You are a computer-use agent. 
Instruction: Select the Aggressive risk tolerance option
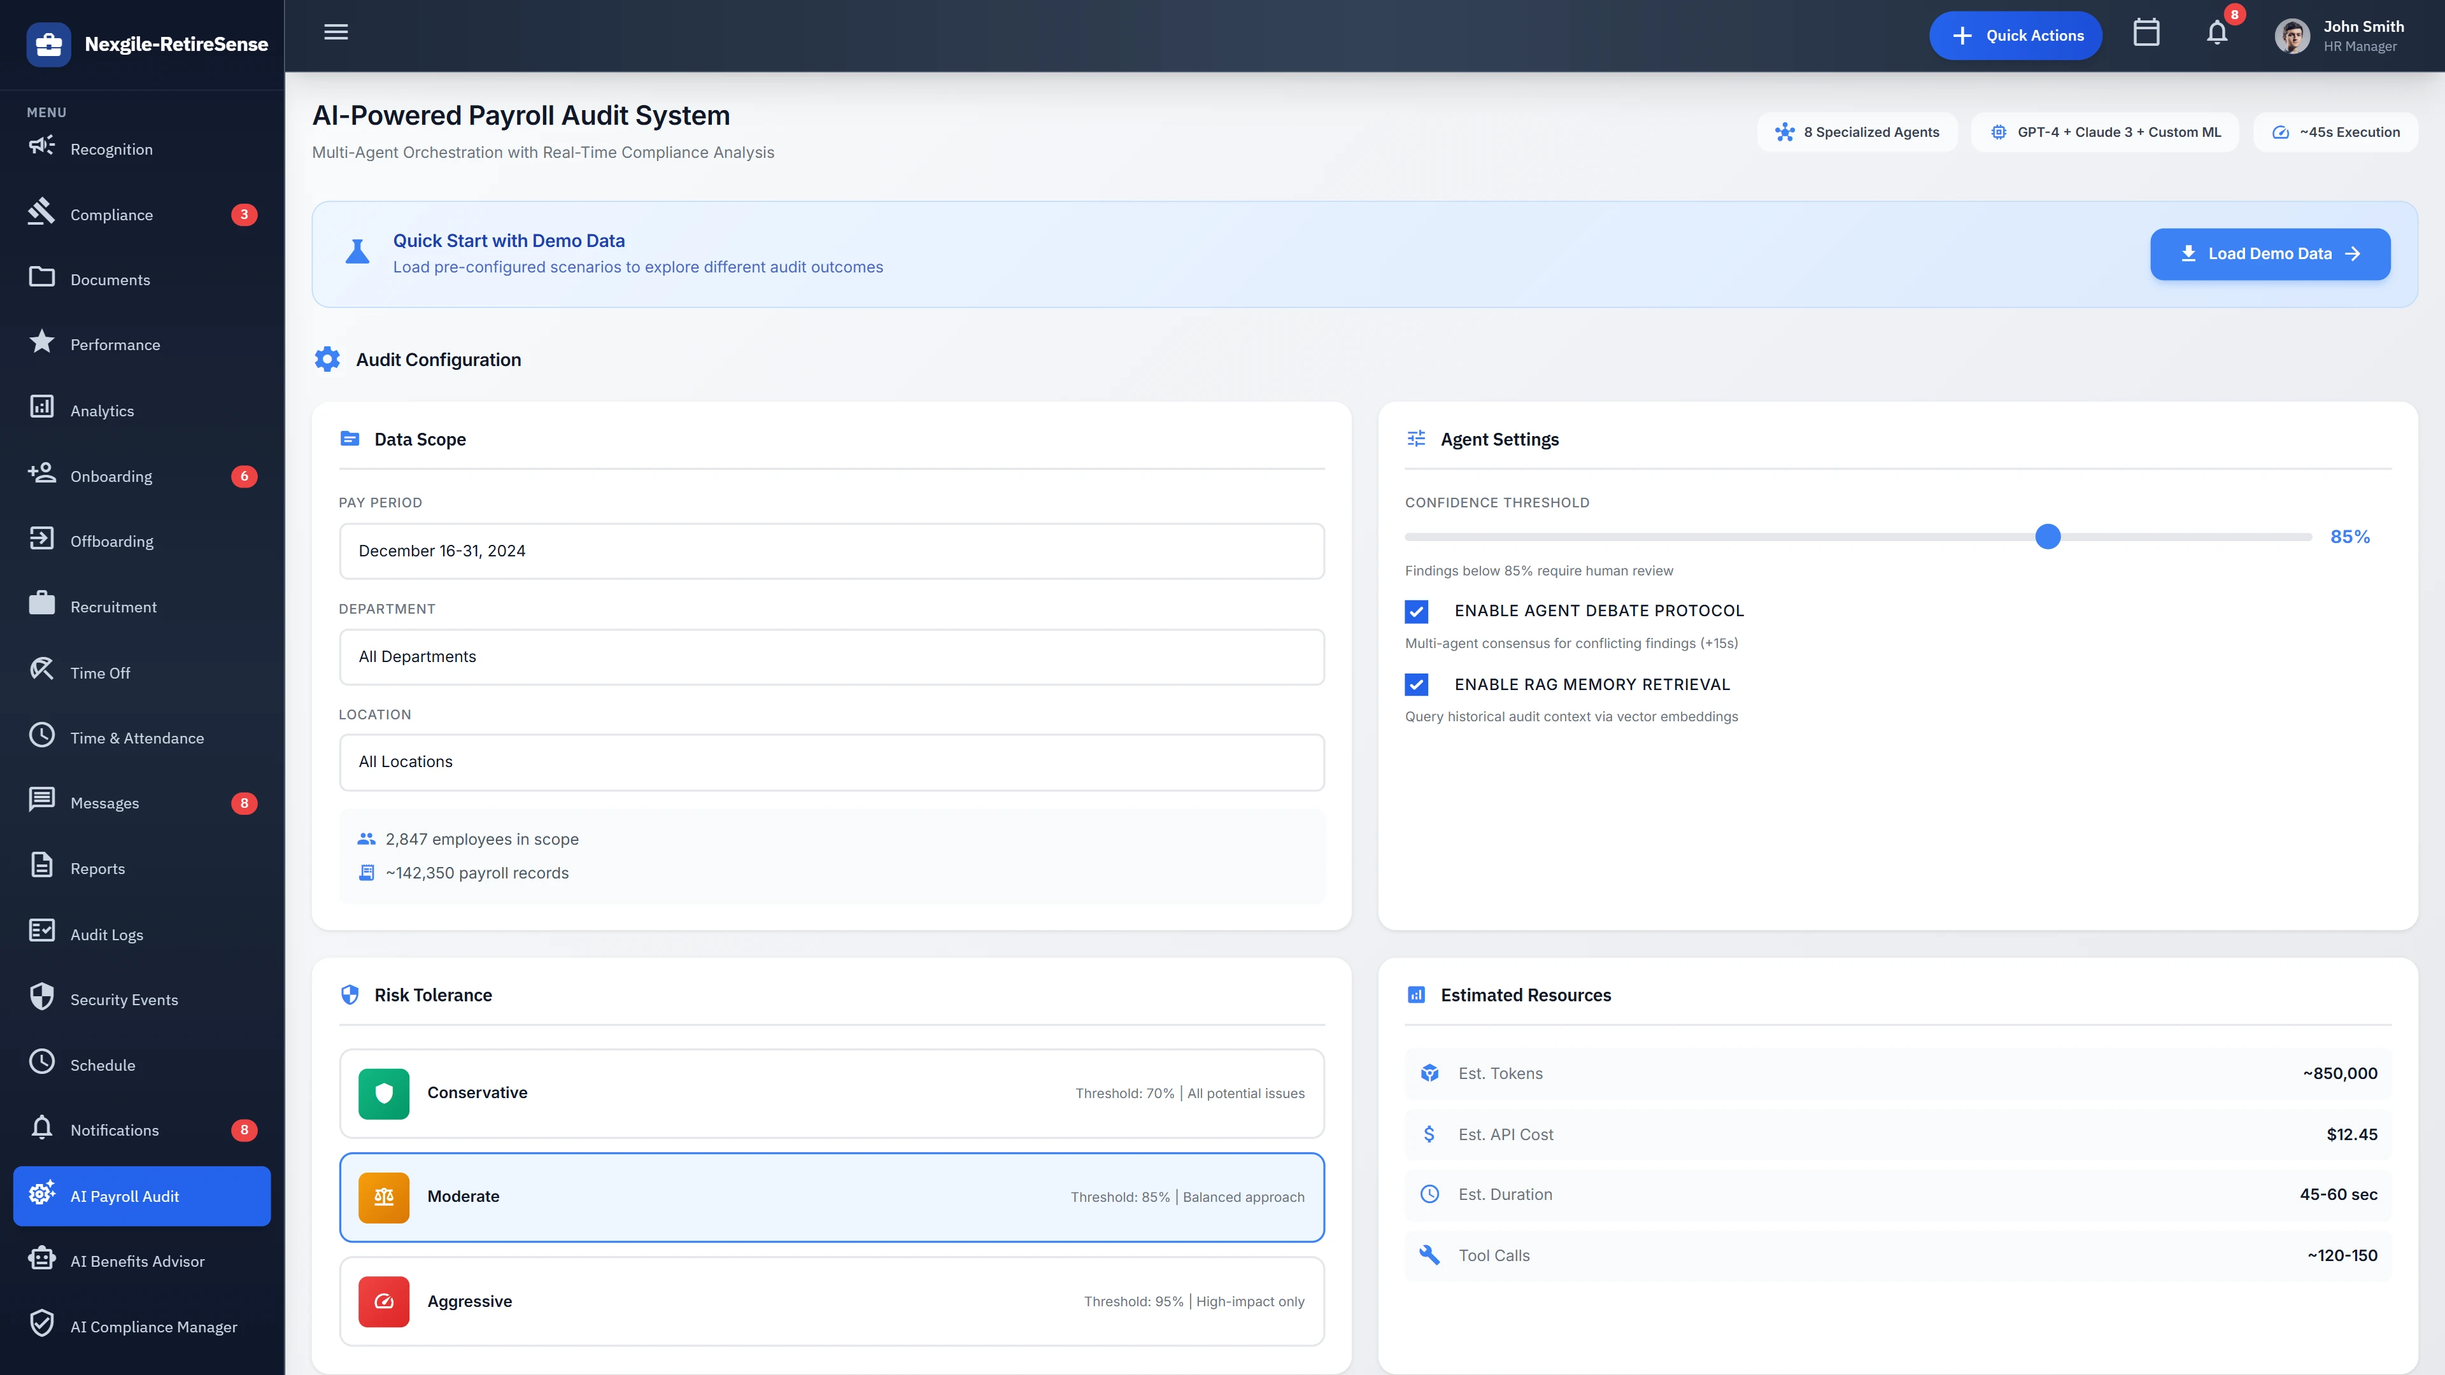tap(832, 1301)
